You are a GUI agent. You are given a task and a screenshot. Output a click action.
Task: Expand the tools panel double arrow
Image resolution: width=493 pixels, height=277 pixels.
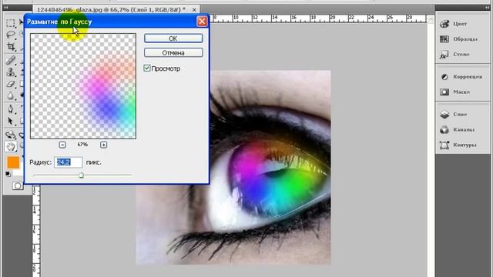tap(5, 8)
